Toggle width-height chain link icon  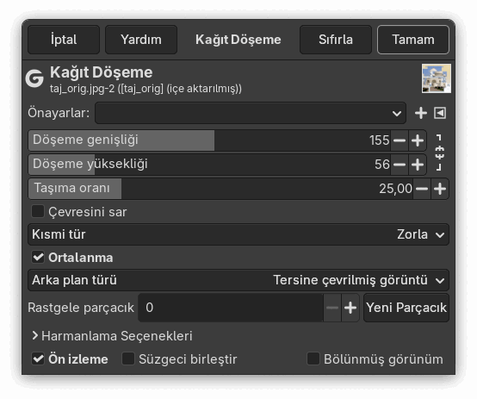(439, 153)
